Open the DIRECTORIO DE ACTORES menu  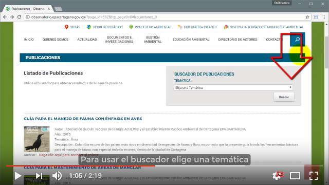237,40
